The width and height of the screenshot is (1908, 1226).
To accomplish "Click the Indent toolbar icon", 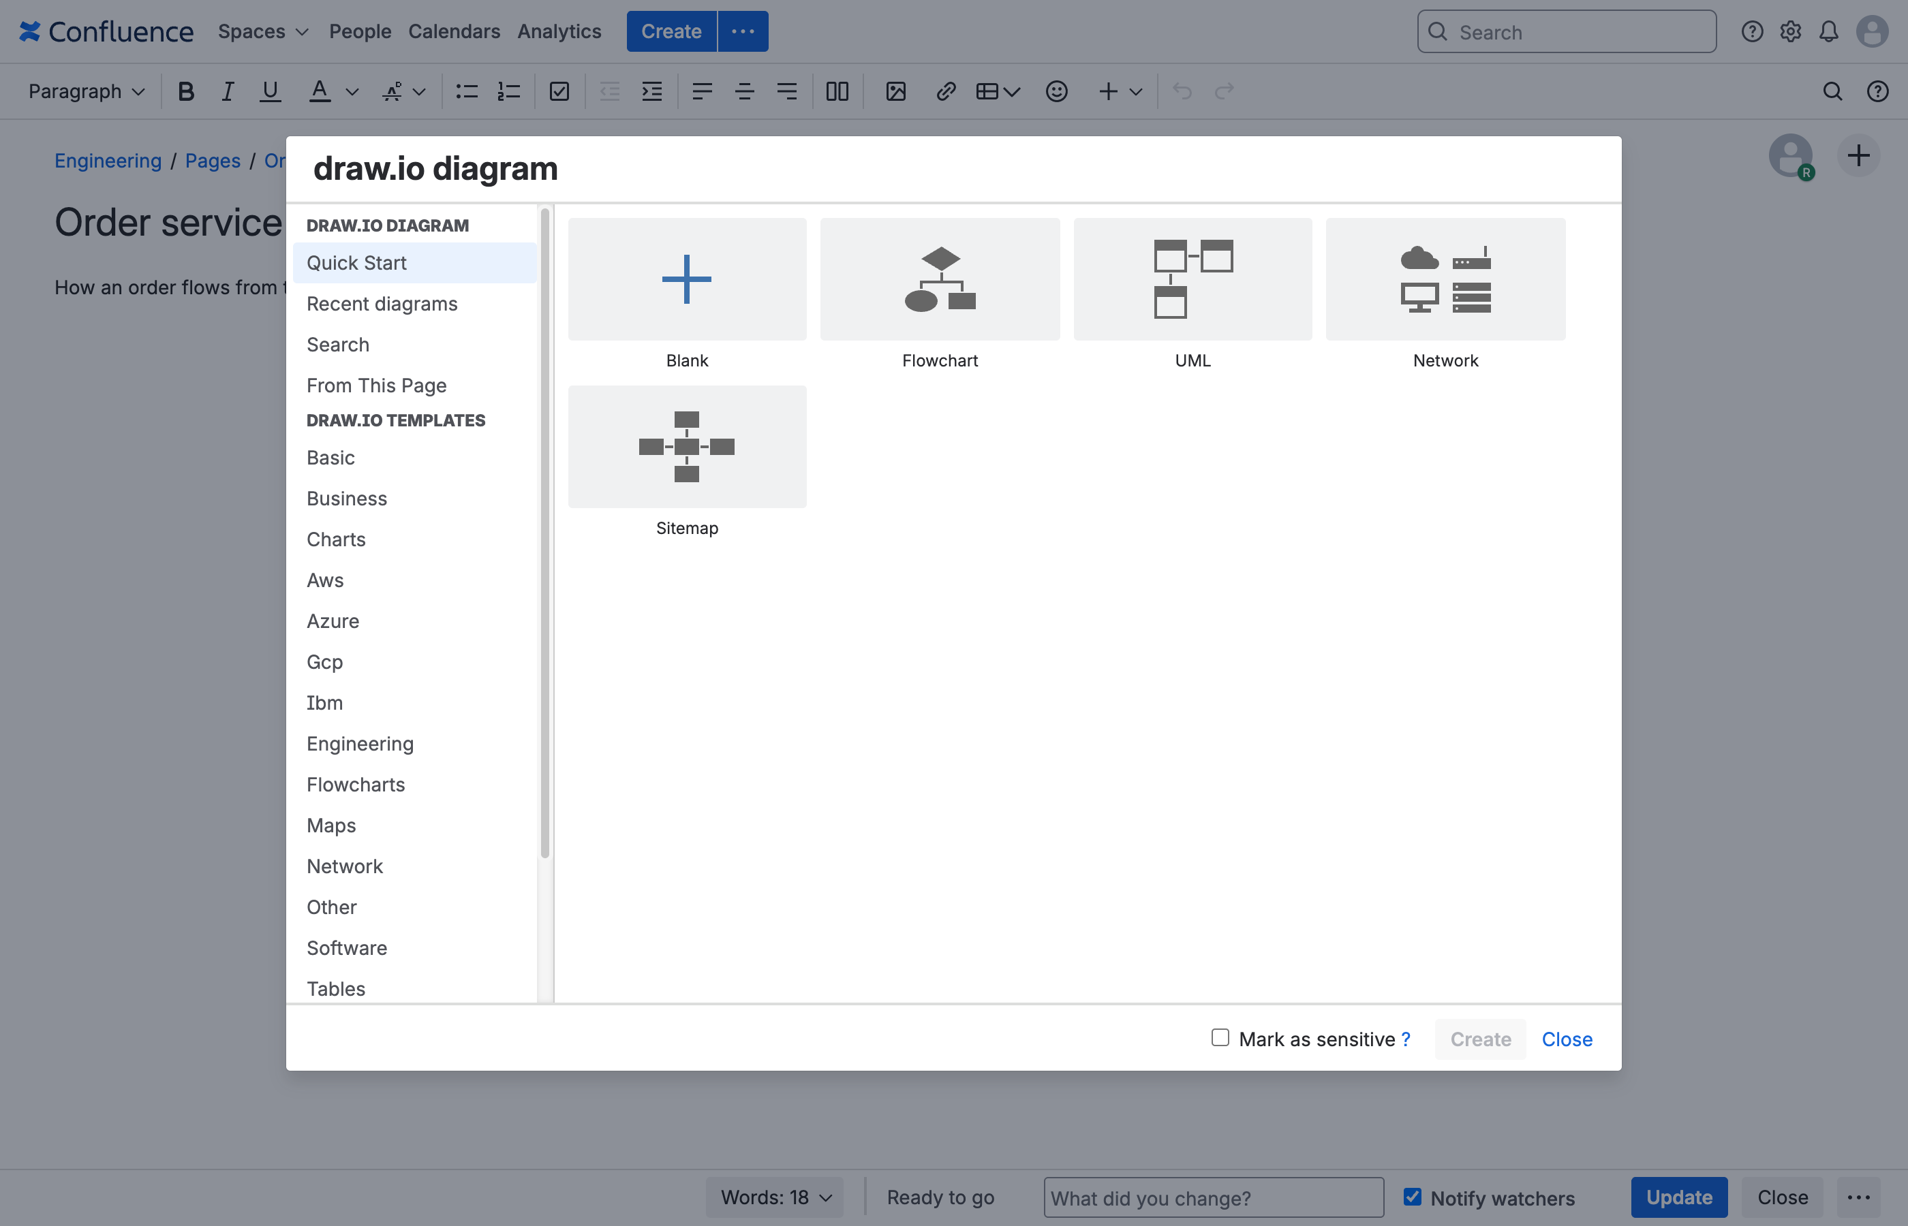I will (652, 91).
